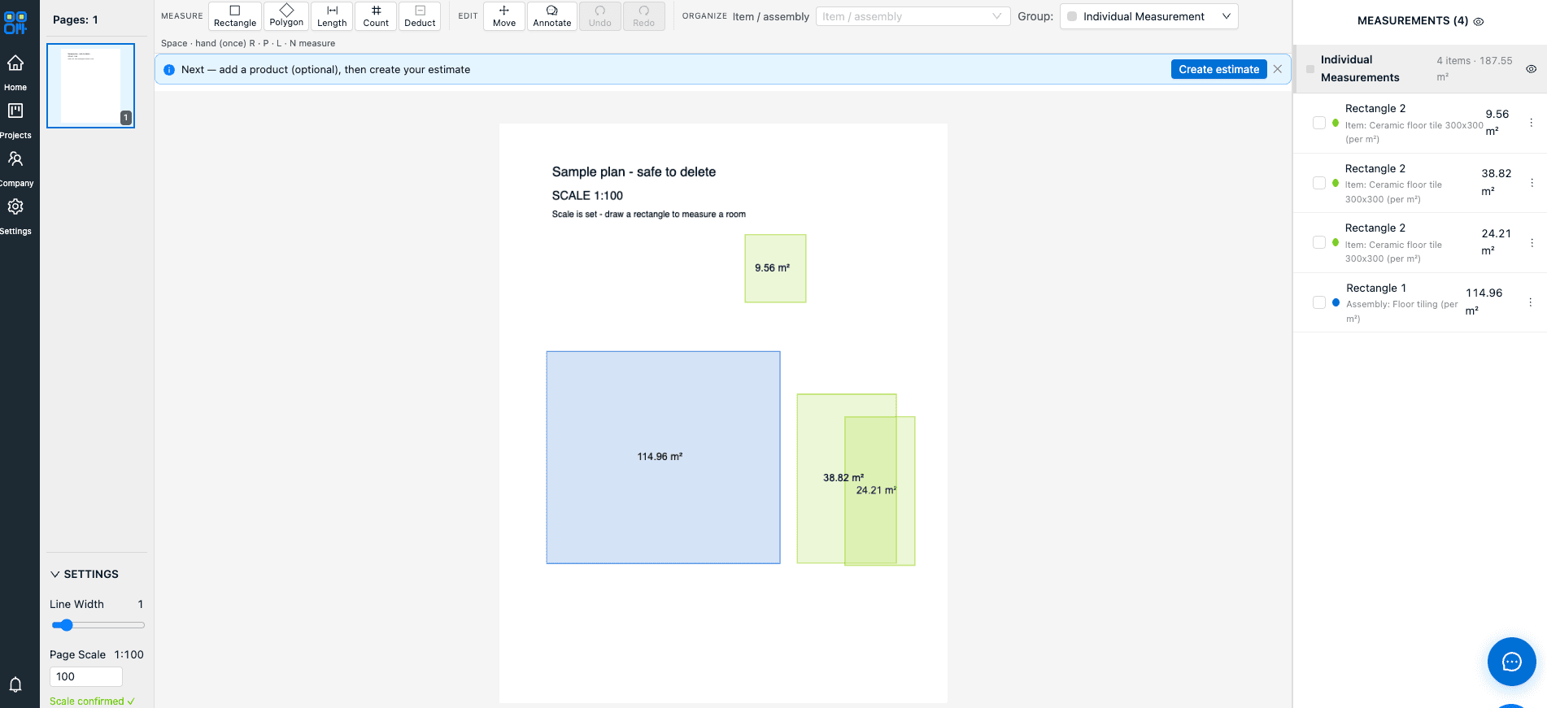Screen dimensions: 1547x708
Task: Open Company in sidebar
Action: 15,168
